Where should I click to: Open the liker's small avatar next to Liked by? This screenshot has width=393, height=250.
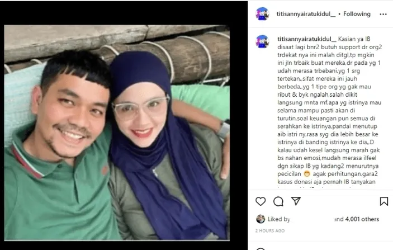pyautogui.click(x=261, y=219)
